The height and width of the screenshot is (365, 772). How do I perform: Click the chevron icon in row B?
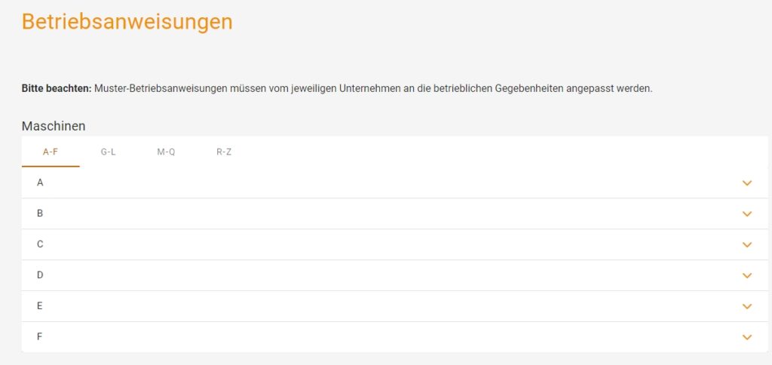click(747, 214)
